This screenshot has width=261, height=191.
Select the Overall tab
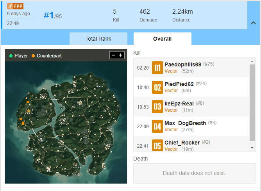click(x=163, y=39)
